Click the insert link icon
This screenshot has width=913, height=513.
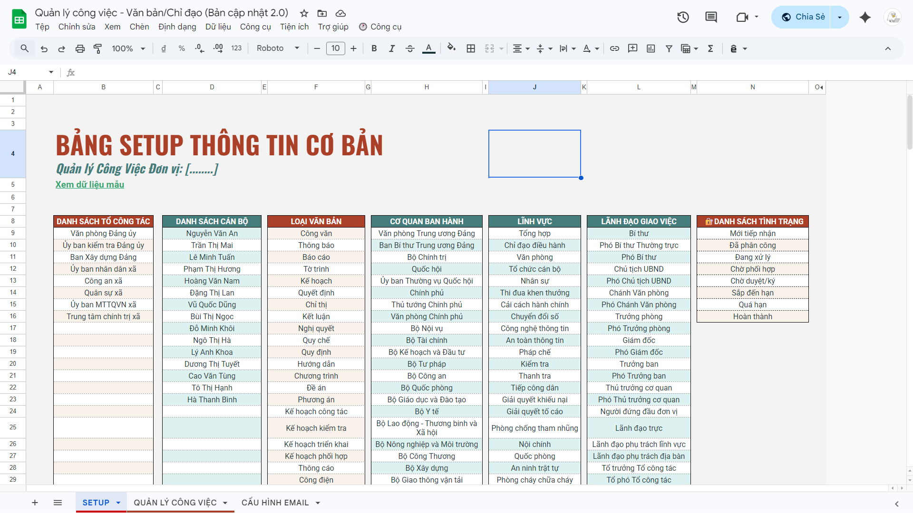tap(614, 48)
